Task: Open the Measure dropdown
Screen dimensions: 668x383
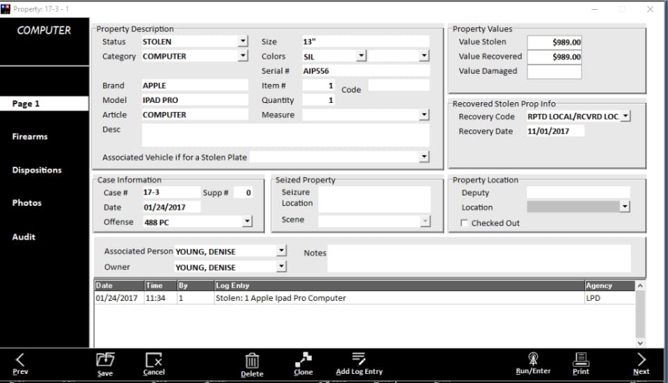Action: pos(424,115)
